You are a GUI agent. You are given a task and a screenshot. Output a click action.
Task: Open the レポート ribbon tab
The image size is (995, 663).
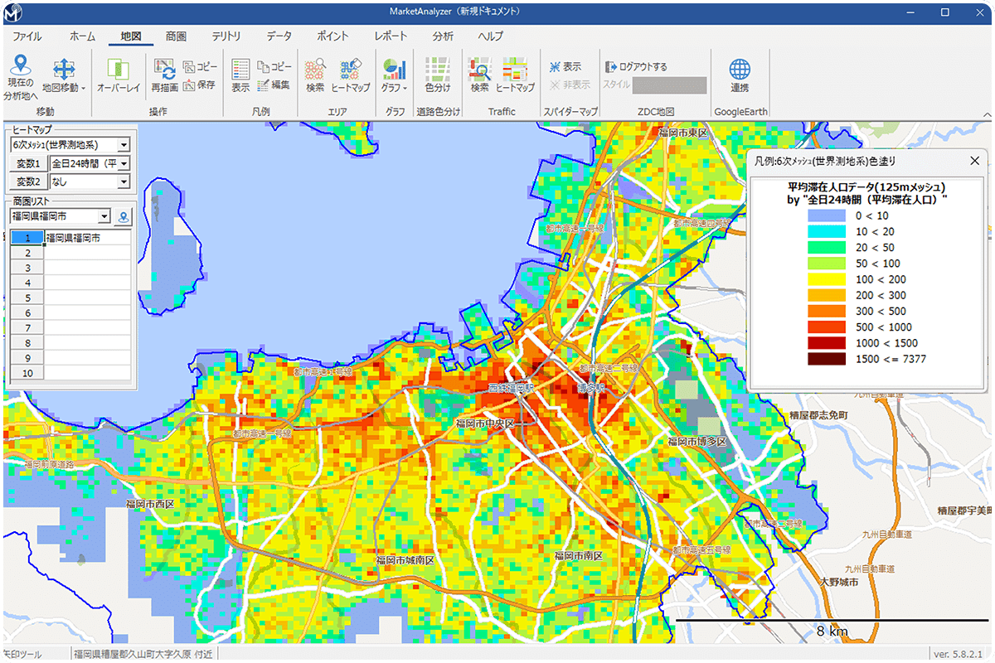tap(391, 36)
